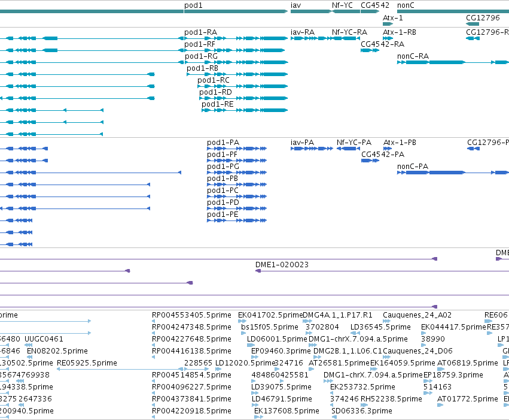509x420 pixels.
Task: Select the UUGC0461 feature label
Action: [44, 339]
